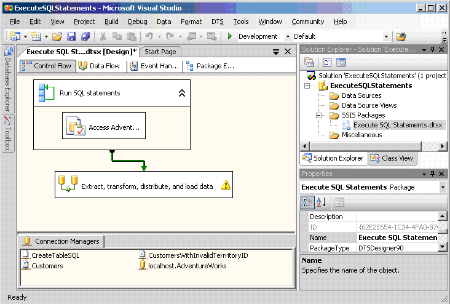450x304 pixels.
Task: Select the CustomersWithInvalidTerrritoryID connection manager
Action: [194, 255]
